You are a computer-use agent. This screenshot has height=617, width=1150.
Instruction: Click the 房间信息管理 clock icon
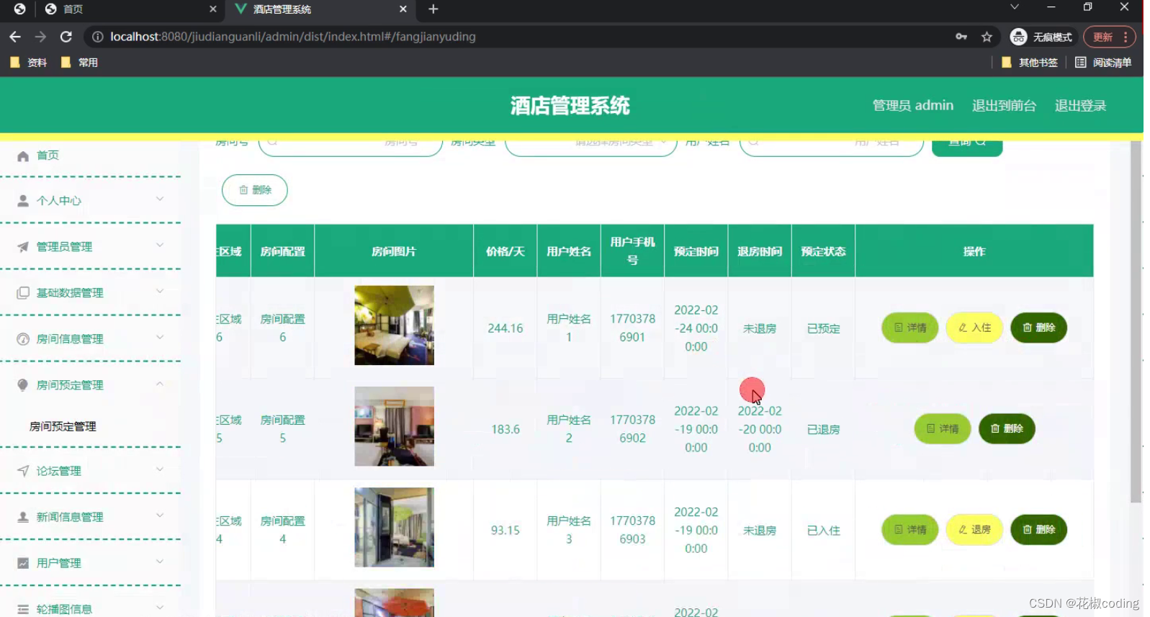(23, 339)
